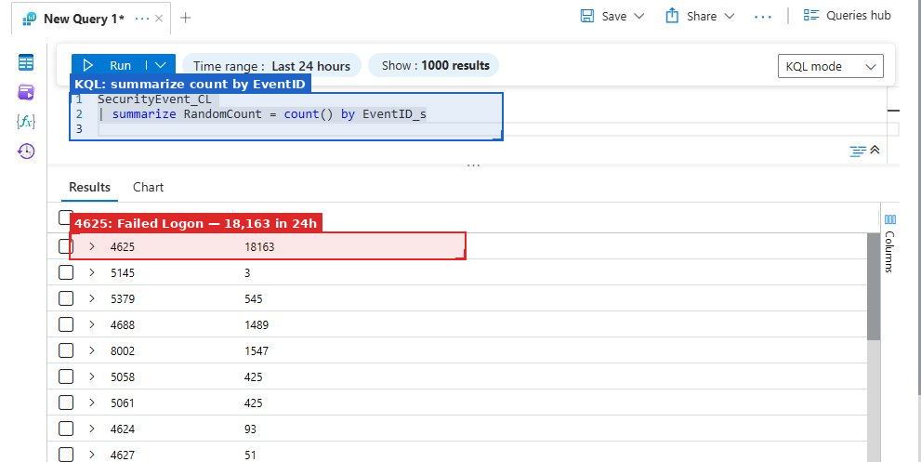Click the count value 51
This screenshot has width=921, height=462.
(x=250, y=455)
